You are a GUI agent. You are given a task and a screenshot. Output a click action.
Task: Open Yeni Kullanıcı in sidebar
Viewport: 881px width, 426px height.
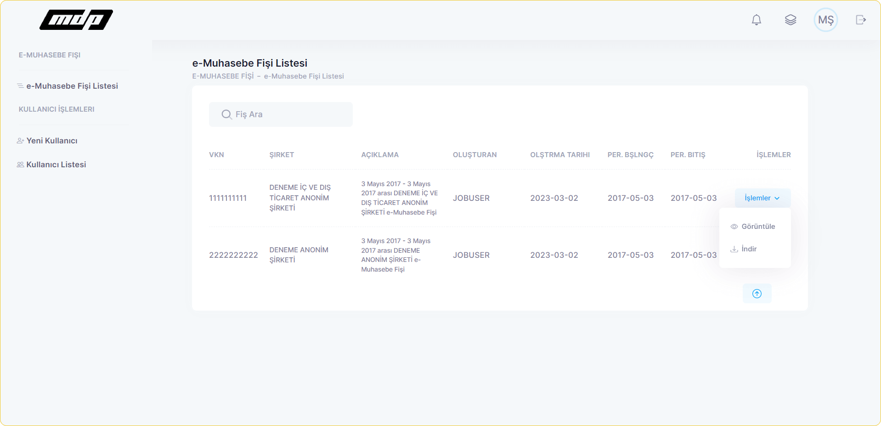52,141
